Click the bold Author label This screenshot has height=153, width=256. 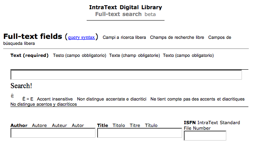19,125
